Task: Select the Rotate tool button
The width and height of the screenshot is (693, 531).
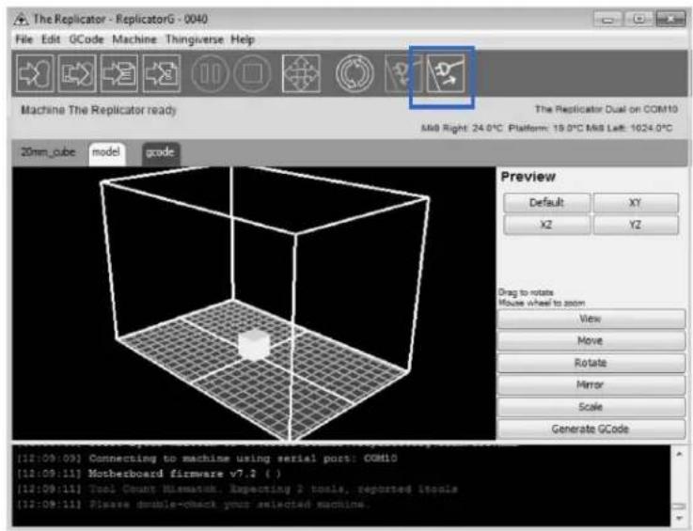Action: [x=591, y=363]
